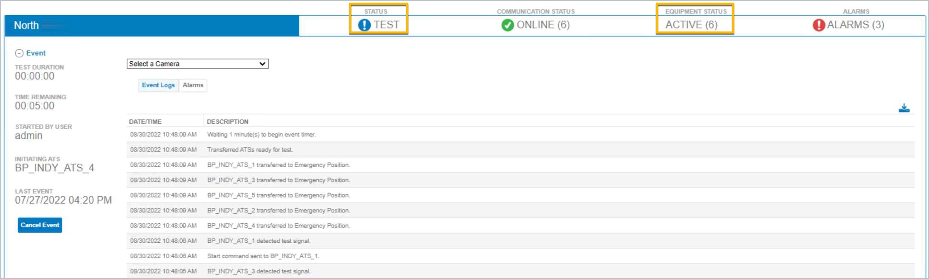Click the red ALARMS exclamation icon

click(819, 25)
